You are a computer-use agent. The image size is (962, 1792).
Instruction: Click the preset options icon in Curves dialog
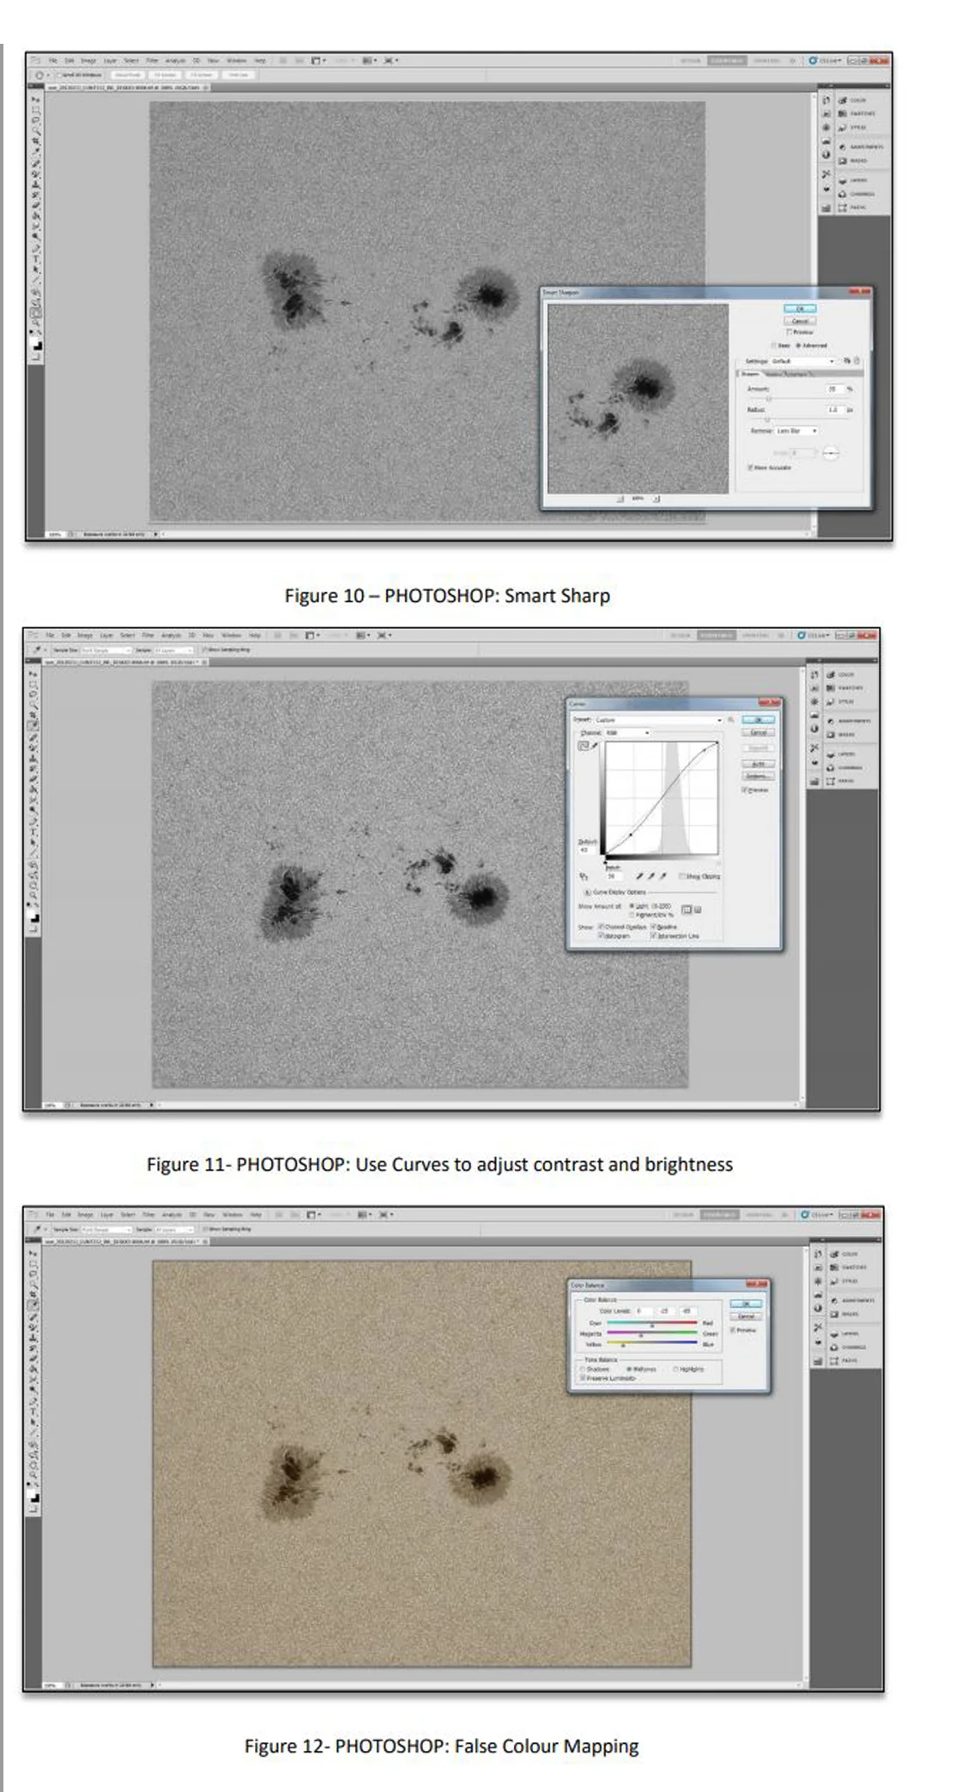[730, 720]
